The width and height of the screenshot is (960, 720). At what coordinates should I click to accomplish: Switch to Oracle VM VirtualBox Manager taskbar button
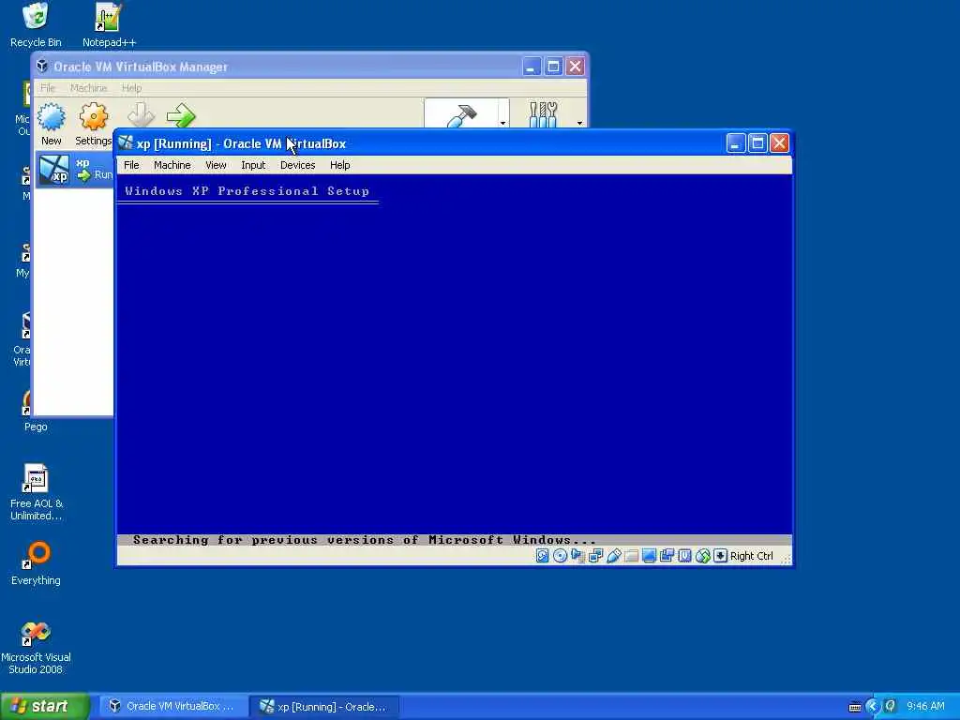click(172, 707)
